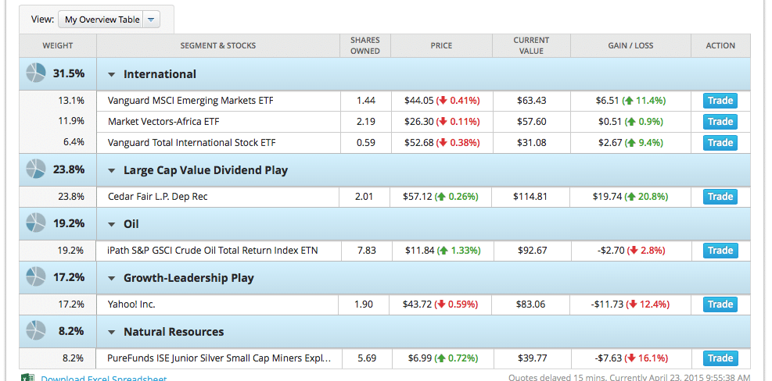Open Vanguard MSCI Emerging Markets ETF
This screenshot has height=381, width=772.
[191, 101]
